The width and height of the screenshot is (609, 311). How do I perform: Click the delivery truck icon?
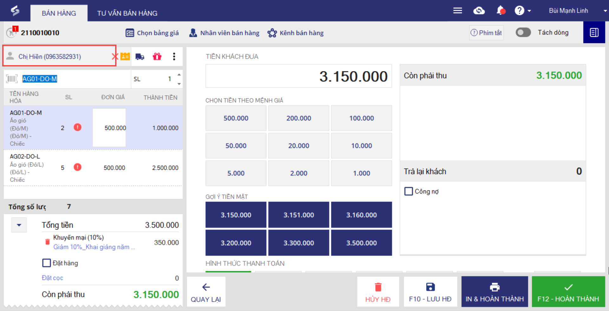(x=140, y=57)
